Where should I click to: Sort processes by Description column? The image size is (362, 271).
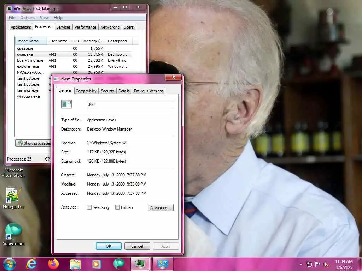coord(119,41)
